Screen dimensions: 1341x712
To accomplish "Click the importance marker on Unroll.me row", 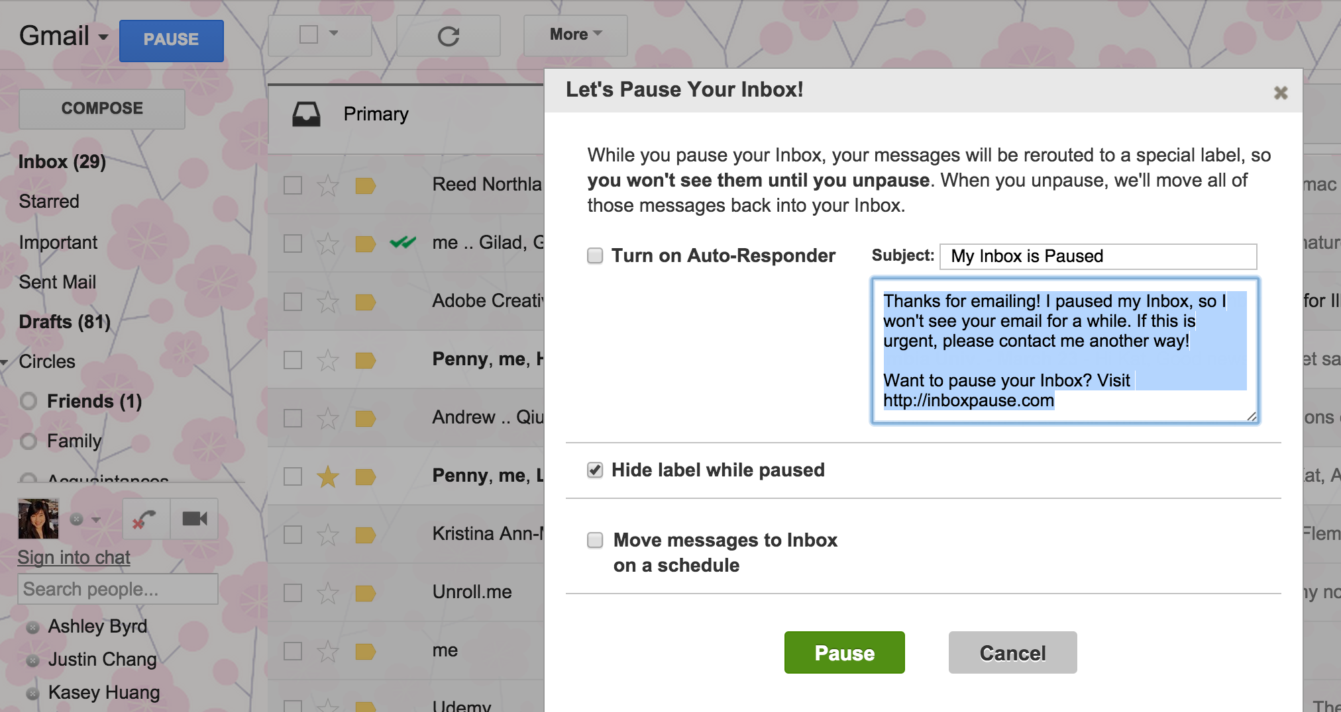I will tap(365, 594).
